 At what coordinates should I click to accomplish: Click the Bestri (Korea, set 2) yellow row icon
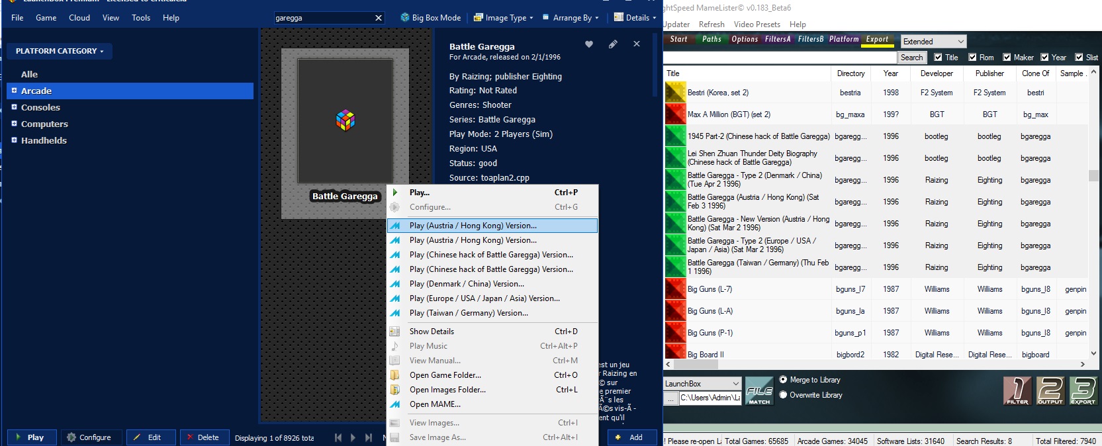tap(675, 93)
